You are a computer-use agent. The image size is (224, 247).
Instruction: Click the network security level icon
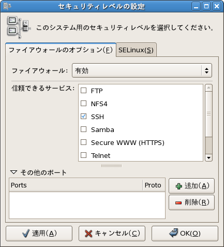[x=19, y=27]
